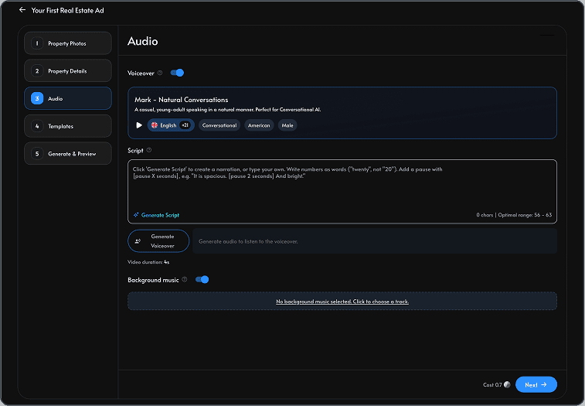
Task: Click the Voiceover help info icon
Action: [x=160, y=73]
